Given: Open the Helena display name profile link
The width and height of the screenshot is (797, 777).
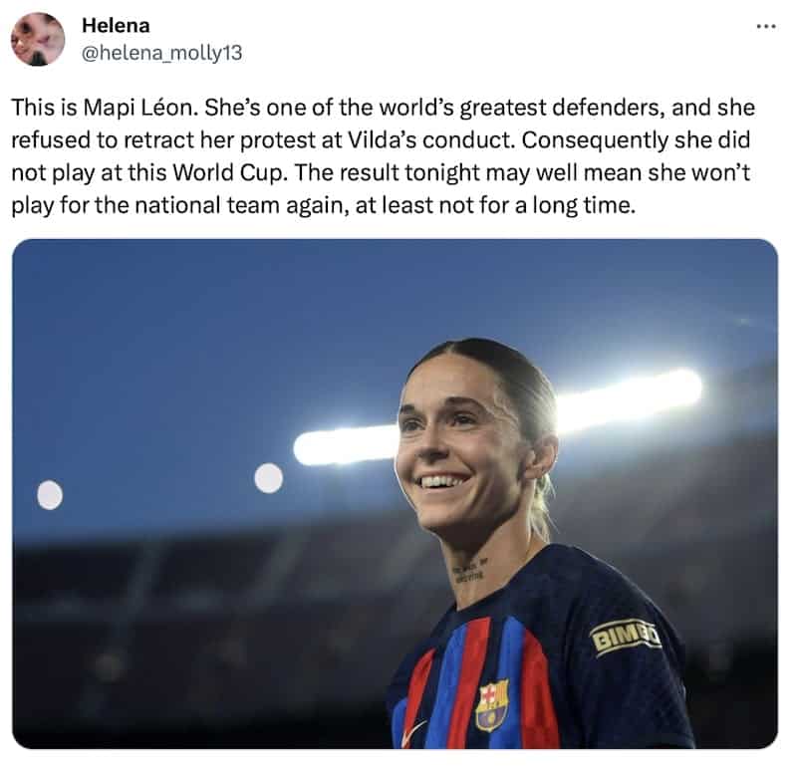Looking at the screenshot, I should point(116,26).
